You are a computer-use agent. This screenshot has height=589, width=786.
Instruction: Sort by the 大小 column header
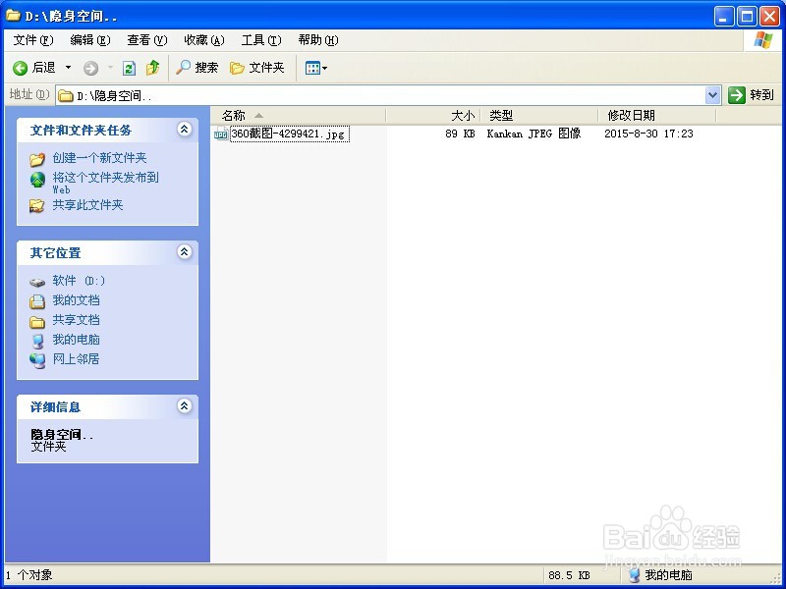433,116
